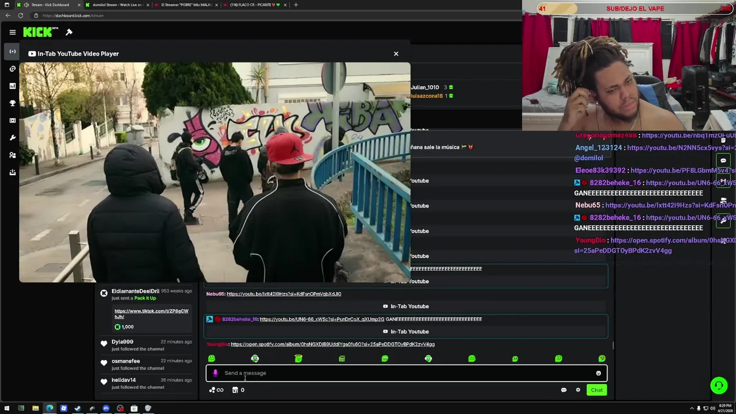This screenshot has width=736, height=414.
Task: Open YoungDio's Spotify album link in chat
Action: pos(332,344)
